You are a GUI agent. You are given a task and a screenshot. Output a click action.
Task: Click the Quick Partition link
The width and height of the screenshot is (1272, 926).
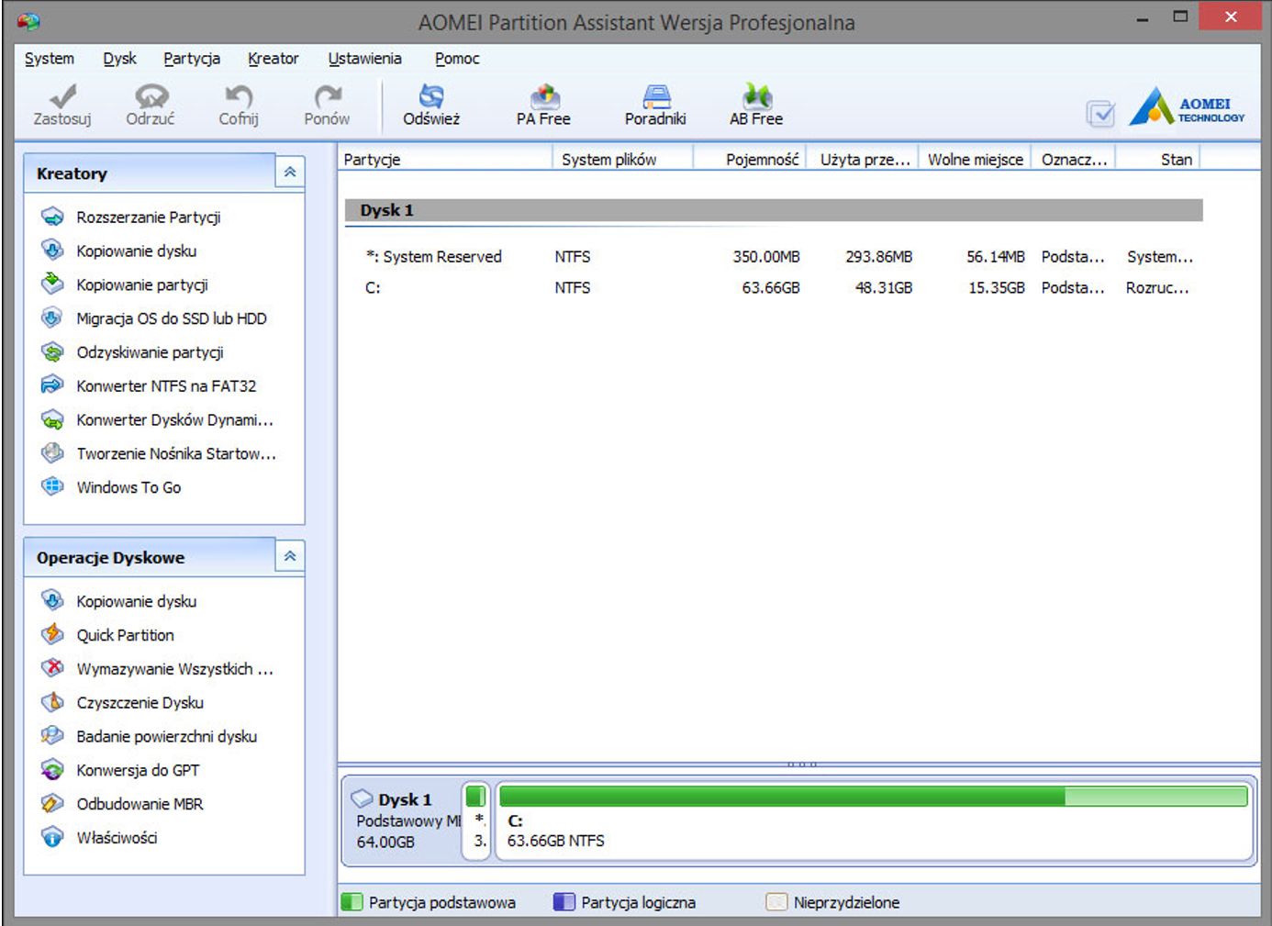point(125,635)
